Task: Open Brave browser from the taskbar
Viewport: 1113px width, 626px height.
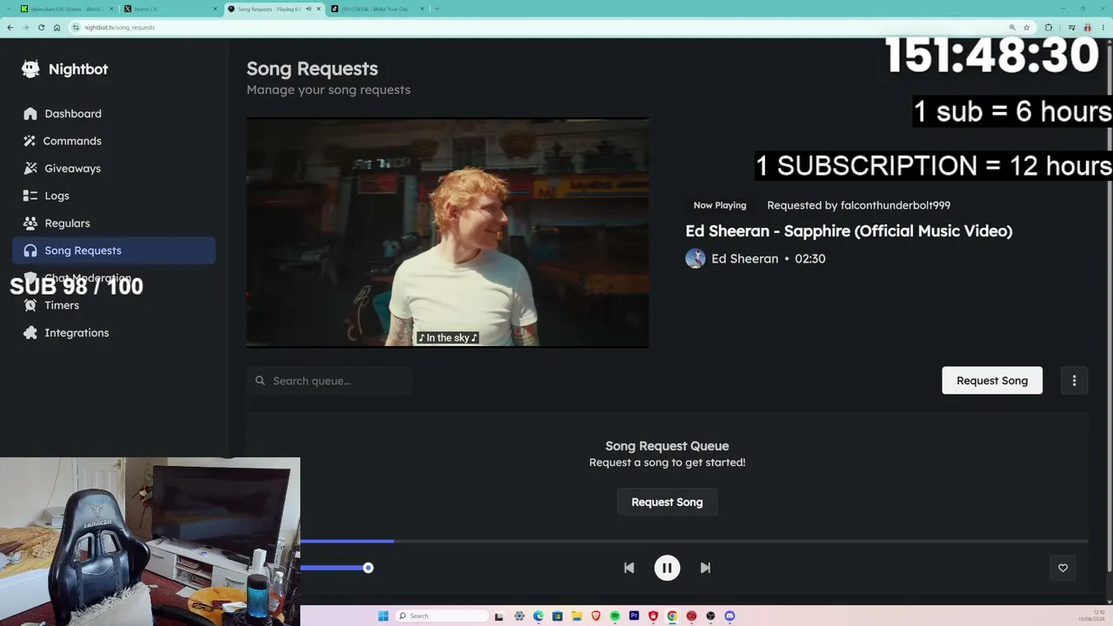Action: [596, 616]
